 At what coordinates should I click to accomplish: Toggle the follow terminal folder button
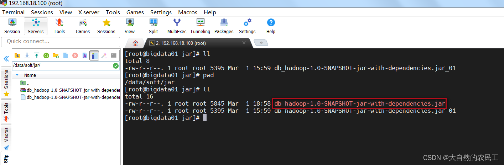[x=94, y=55]
